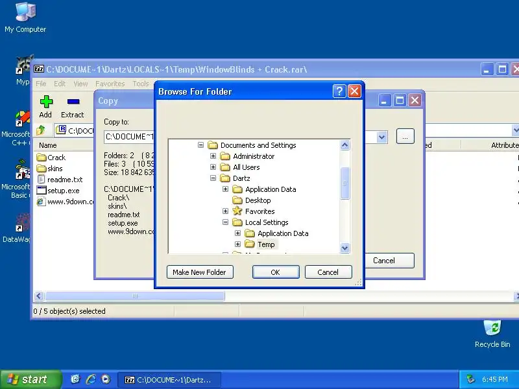Click the Attributes column header
519x389 pixels.
click(x=490, y=145)
